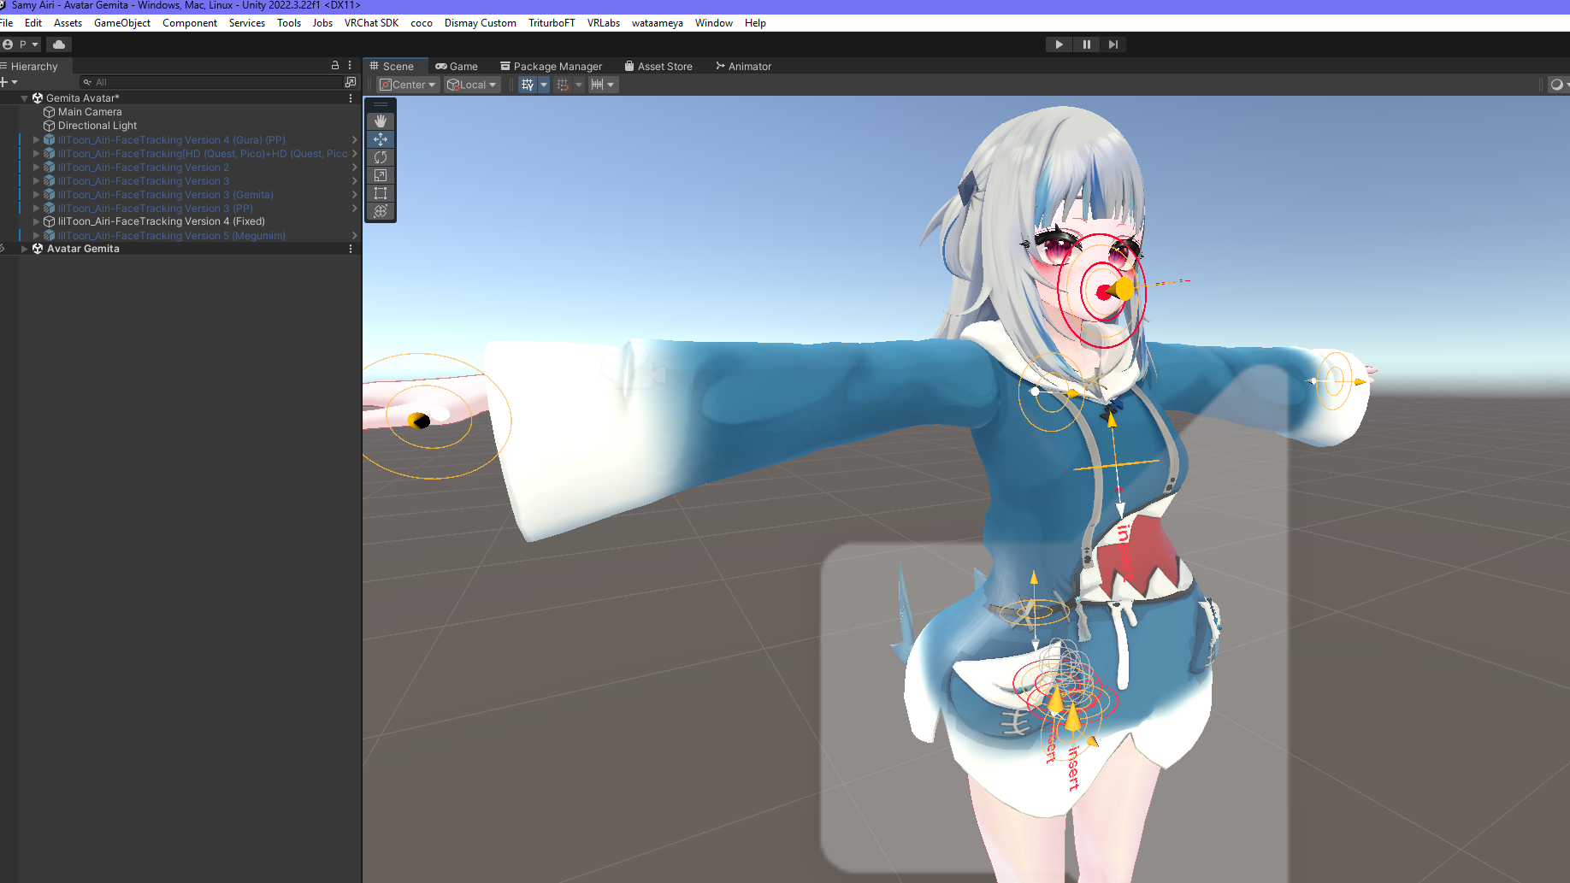The image size is (1570, 883).
Task: Click the Hierarchy panel tab
Action: [x=34, y=66]
